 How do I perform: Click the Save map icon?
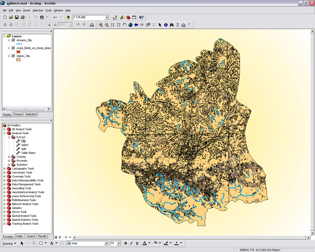pyautogui.click(x=16, y=17)
